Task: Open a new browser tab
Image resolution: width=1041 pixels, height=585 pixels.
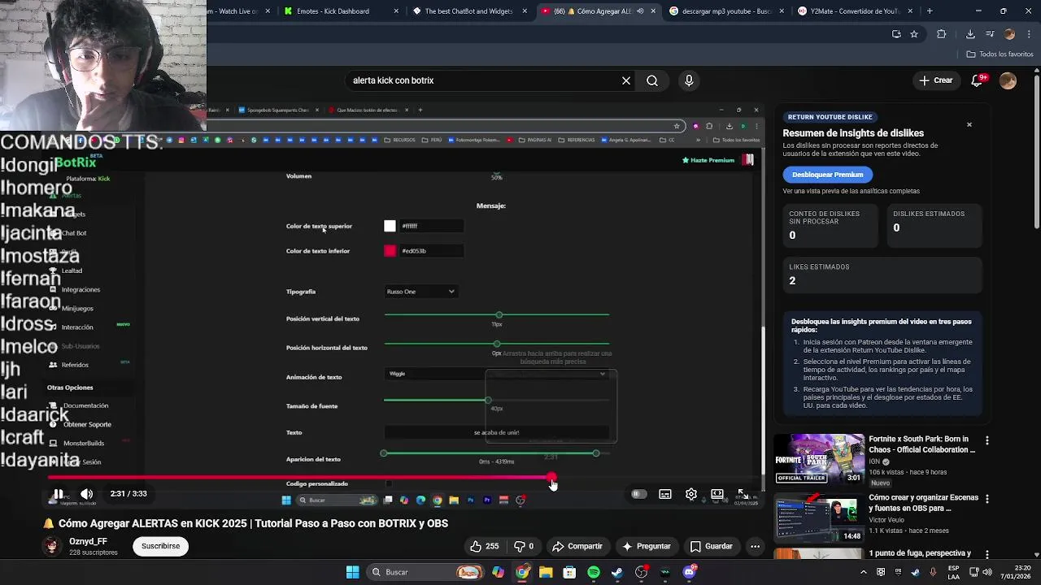Action: click(x=930, y=11)
